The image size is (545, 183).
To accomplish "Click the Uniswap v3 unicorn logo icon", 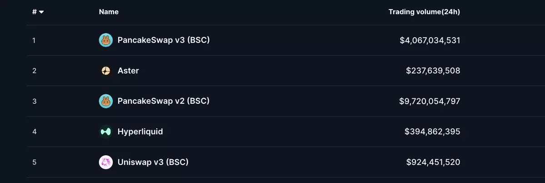I will [x=105, y=162].
